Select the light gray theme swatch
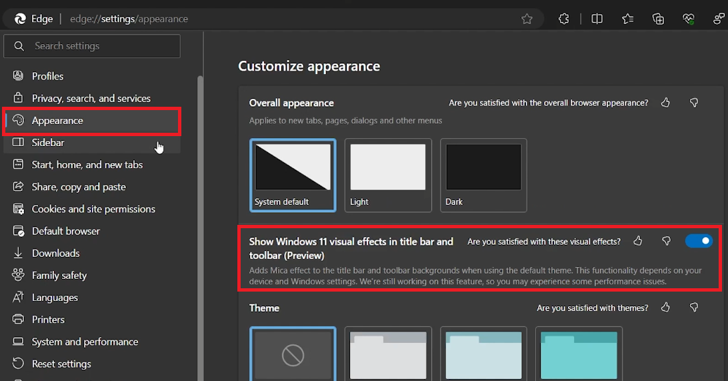The height and width of the screenshot is (381, 728). [x=388, y=354]
